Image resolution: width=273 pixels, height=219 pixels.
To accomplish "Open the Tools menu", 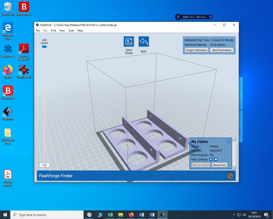I will click(71, 30).
